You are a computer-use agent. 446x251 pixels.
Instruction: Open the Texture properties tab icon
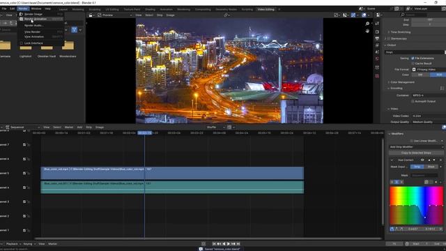(377, 76)
